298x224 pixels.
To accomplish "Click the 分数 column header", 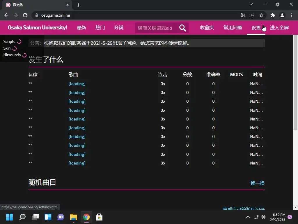I will (x=187, y=75).
